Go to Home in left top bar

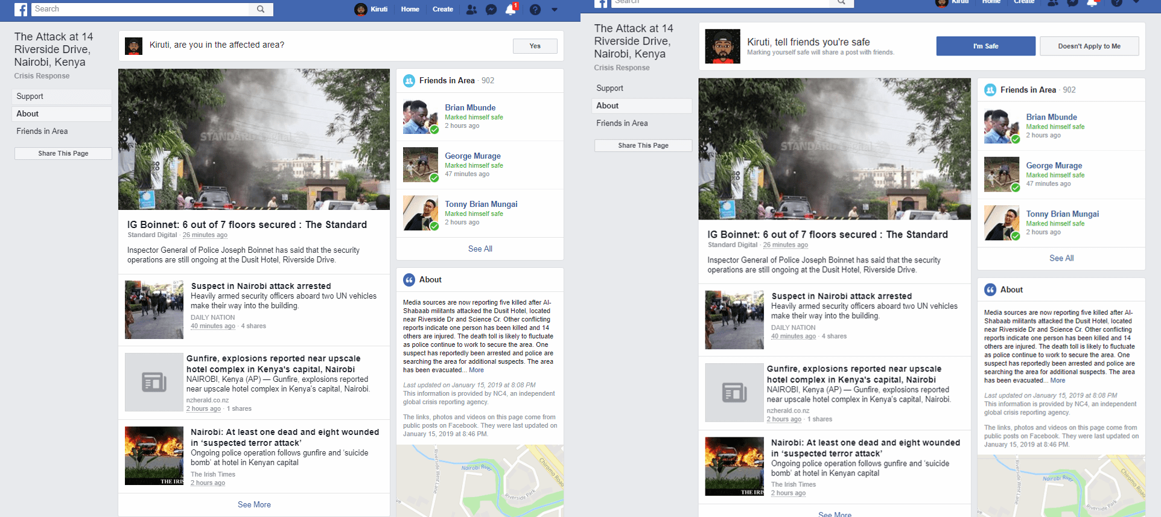point(410,9)
